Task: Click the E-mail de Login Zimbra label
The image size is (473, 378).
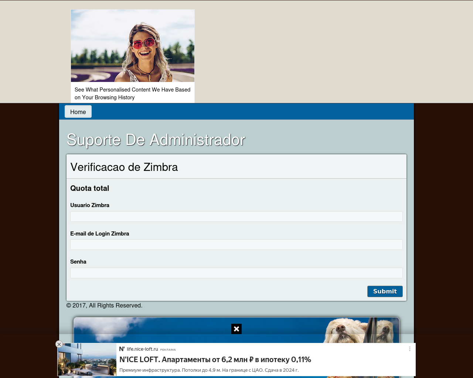Action: tap(100, 234)
